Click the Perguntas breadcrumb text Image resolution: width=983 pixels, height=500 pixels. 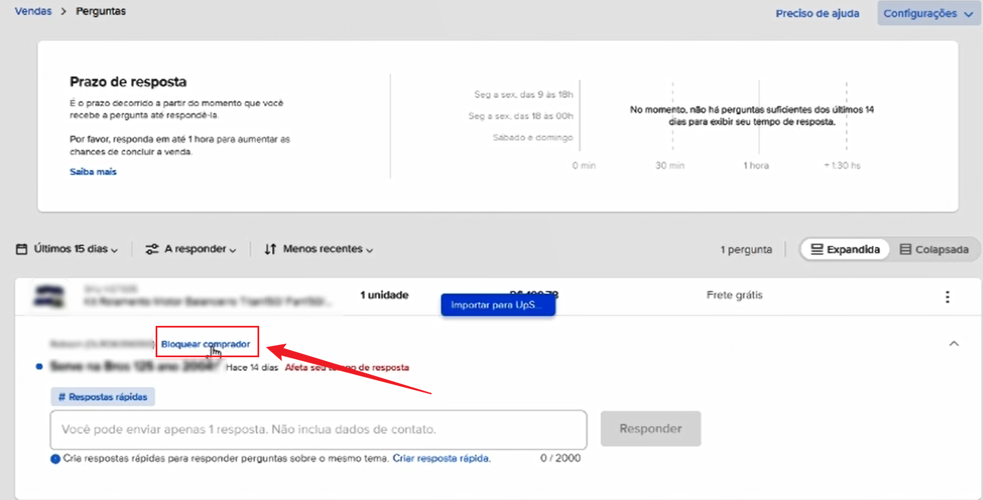pos(101,11)
